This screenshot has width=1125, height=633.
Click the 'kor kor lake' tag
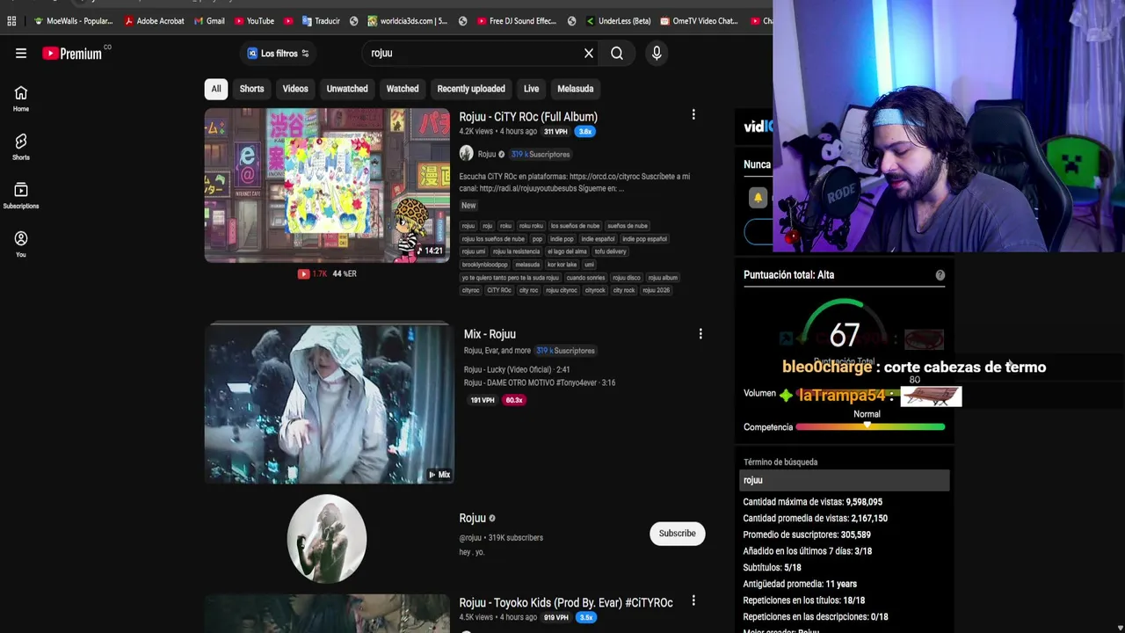(x=562, y=265)
